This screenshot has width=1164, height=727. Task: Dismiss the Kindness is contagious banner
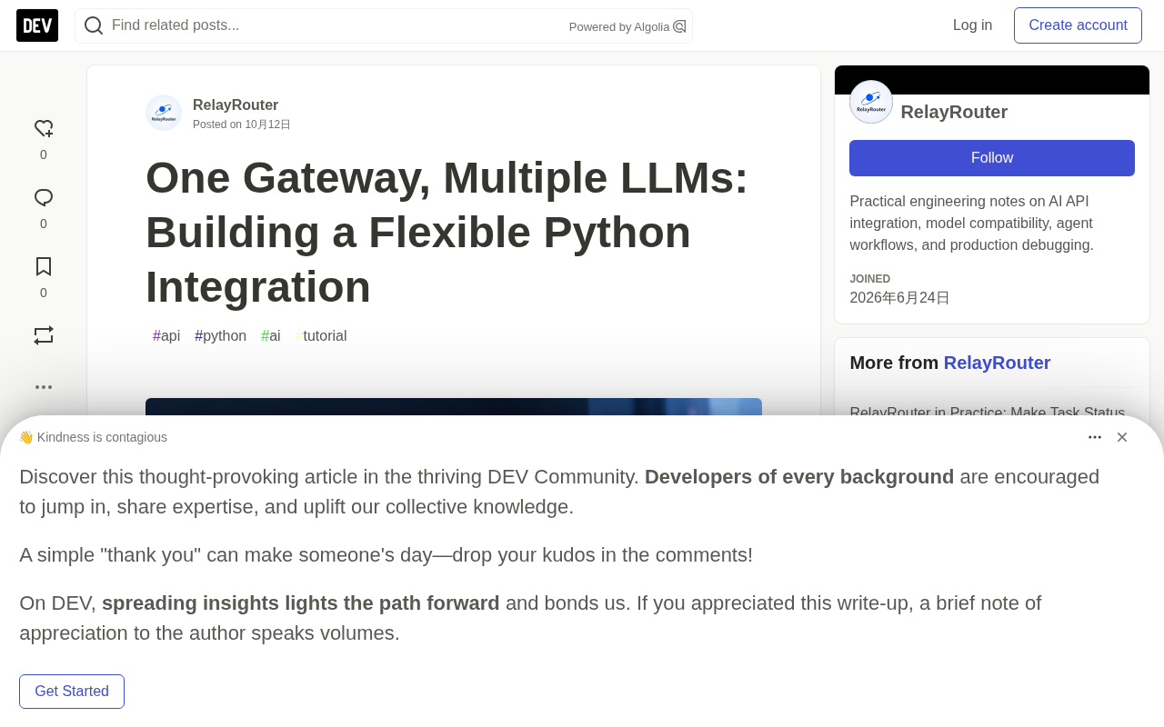pos(1122,437)
